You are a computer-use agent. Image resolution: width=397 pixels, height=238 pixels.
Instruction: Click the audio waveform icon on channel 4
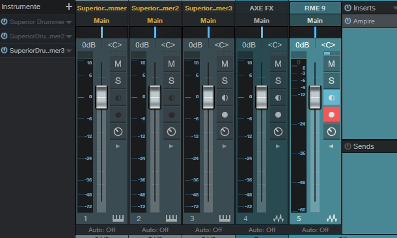click(x=279, y=218)
